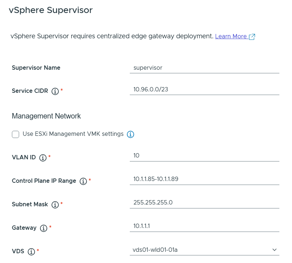This screenshot has width=292, height=263.
Task: Click the Service CIDR field with 10.96.0.0/23
Action: coord(204,89)
